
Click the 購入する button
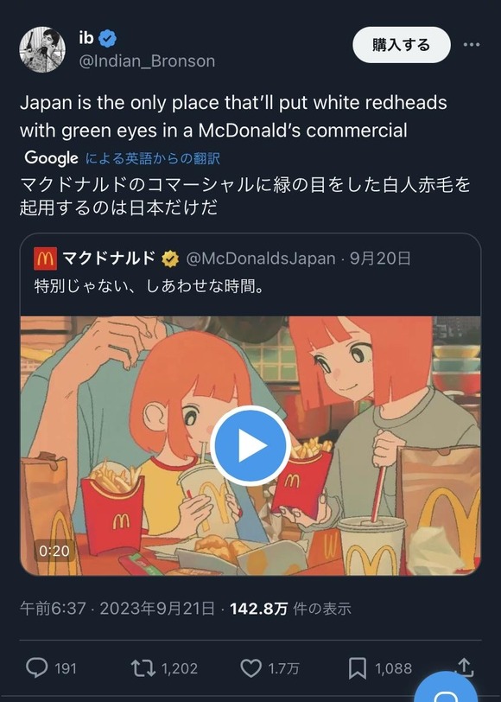tap(400, 44)
